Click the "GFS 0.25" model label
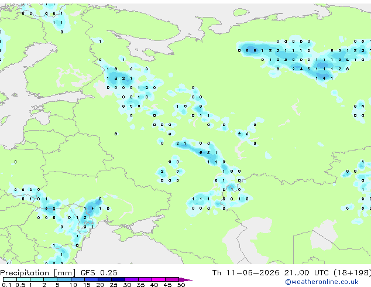The width and height of the screenshot is (371, 287). click(x=99, y=273)
